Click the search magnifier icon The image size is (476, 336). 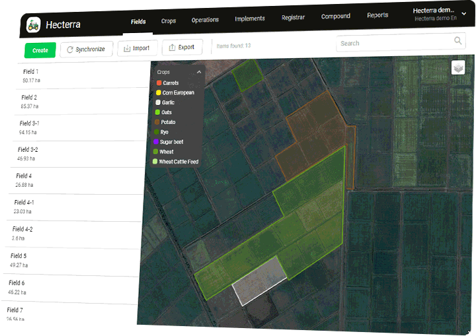tap(459, 42)
